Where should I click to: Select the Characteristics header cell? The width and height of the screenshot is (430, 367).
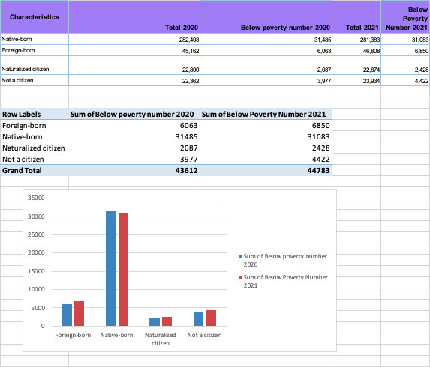tap(35, 17)
